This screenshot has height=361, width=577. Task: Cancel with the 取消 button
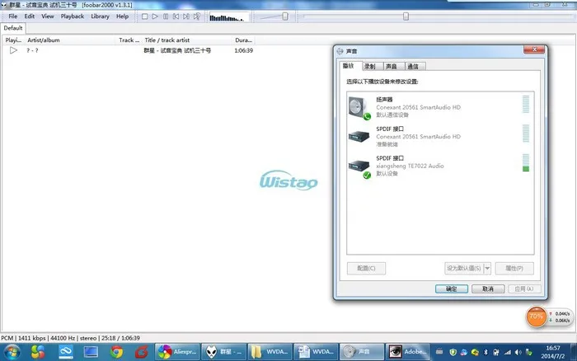click(x=488, y=288)
